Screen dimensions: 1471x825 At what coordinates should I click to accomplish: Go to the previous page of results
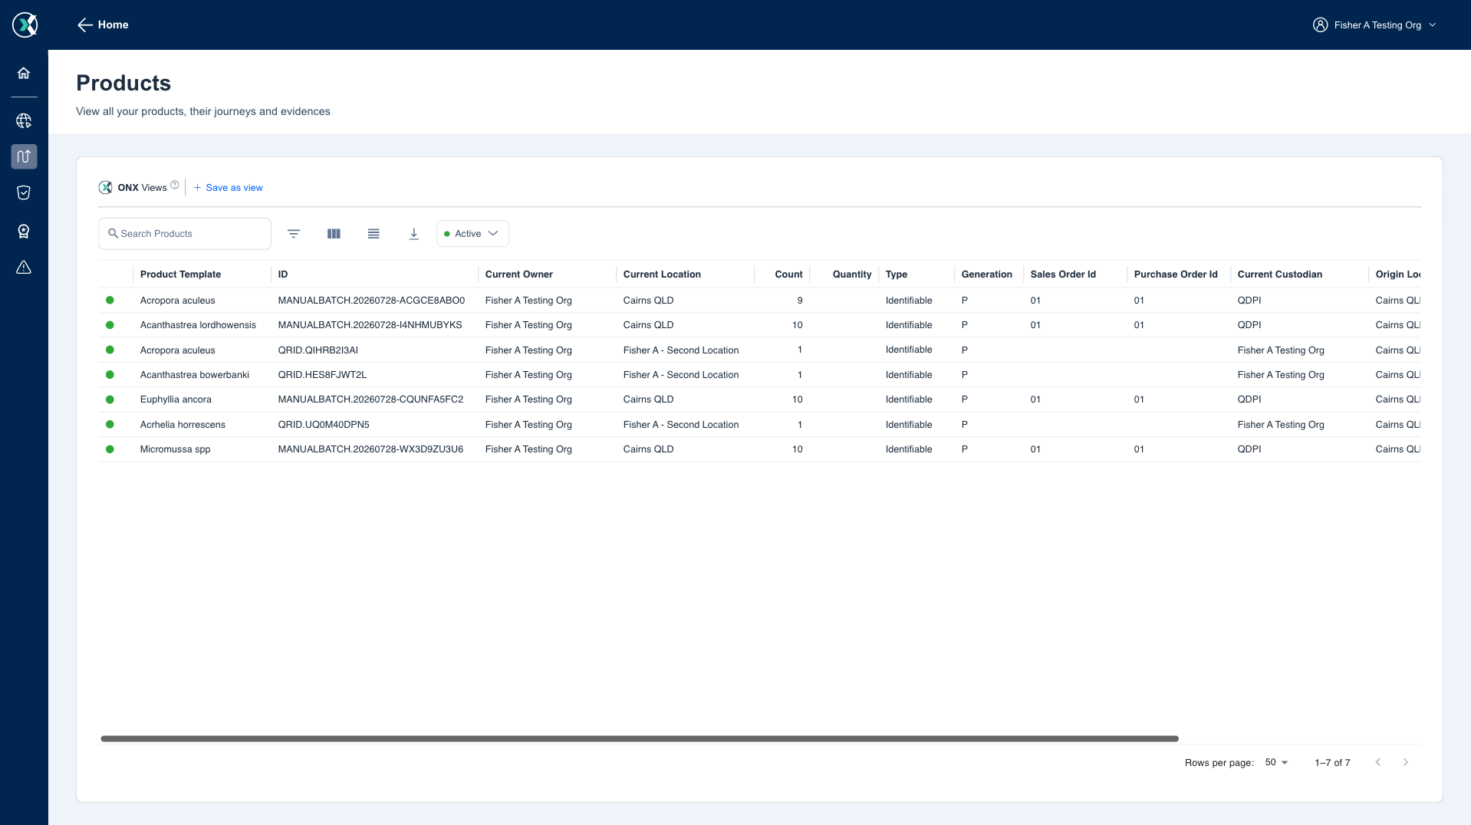(1378, 762)
